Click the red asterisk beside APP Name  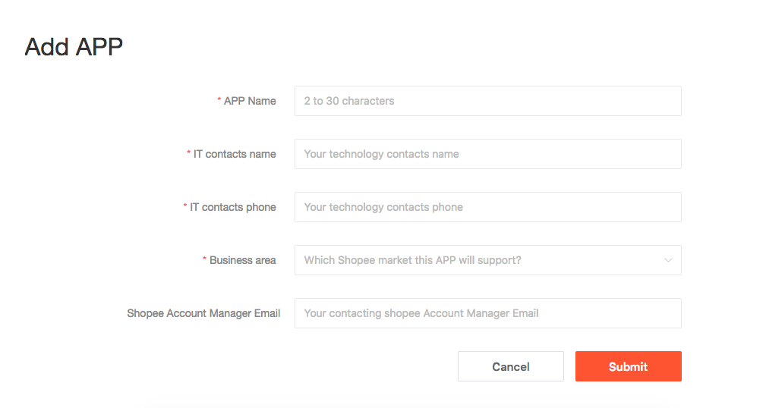click(219, 100)
